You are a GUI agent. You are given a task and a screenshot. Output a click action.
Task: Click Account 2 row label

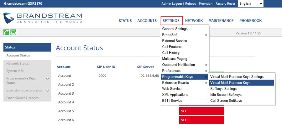point(66,84)
